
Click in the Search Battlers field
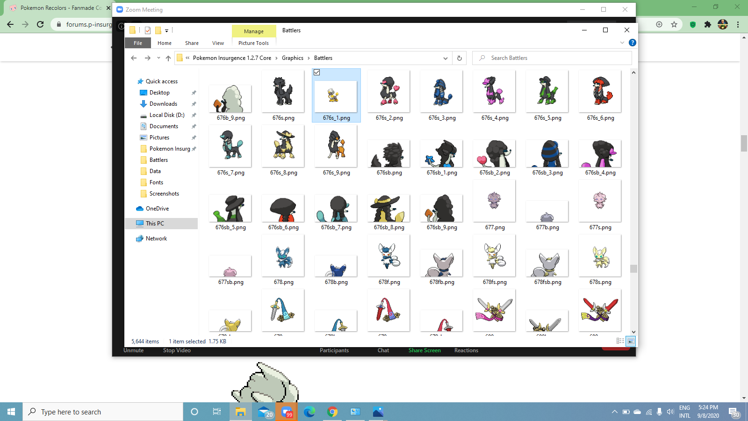[x=552, y=58]
